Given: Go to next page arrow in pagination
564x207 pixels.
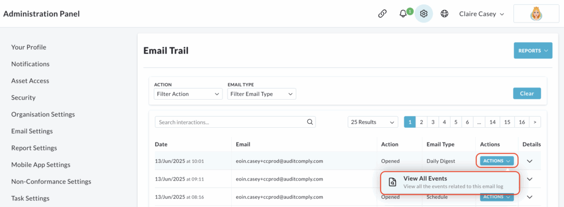Looking at the screenshot, I should pos(535,122).
